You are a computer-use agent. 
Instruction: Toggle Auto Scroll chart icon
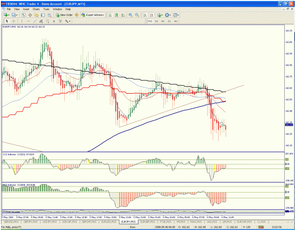(x=145, y=15)
